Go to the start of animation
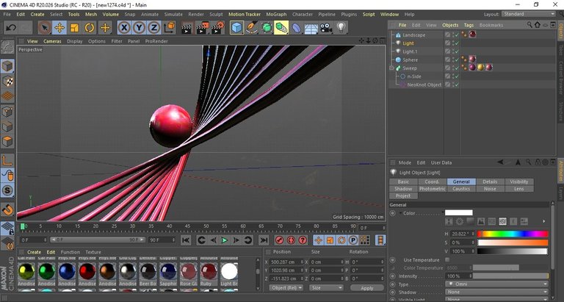 pos(186,240)
